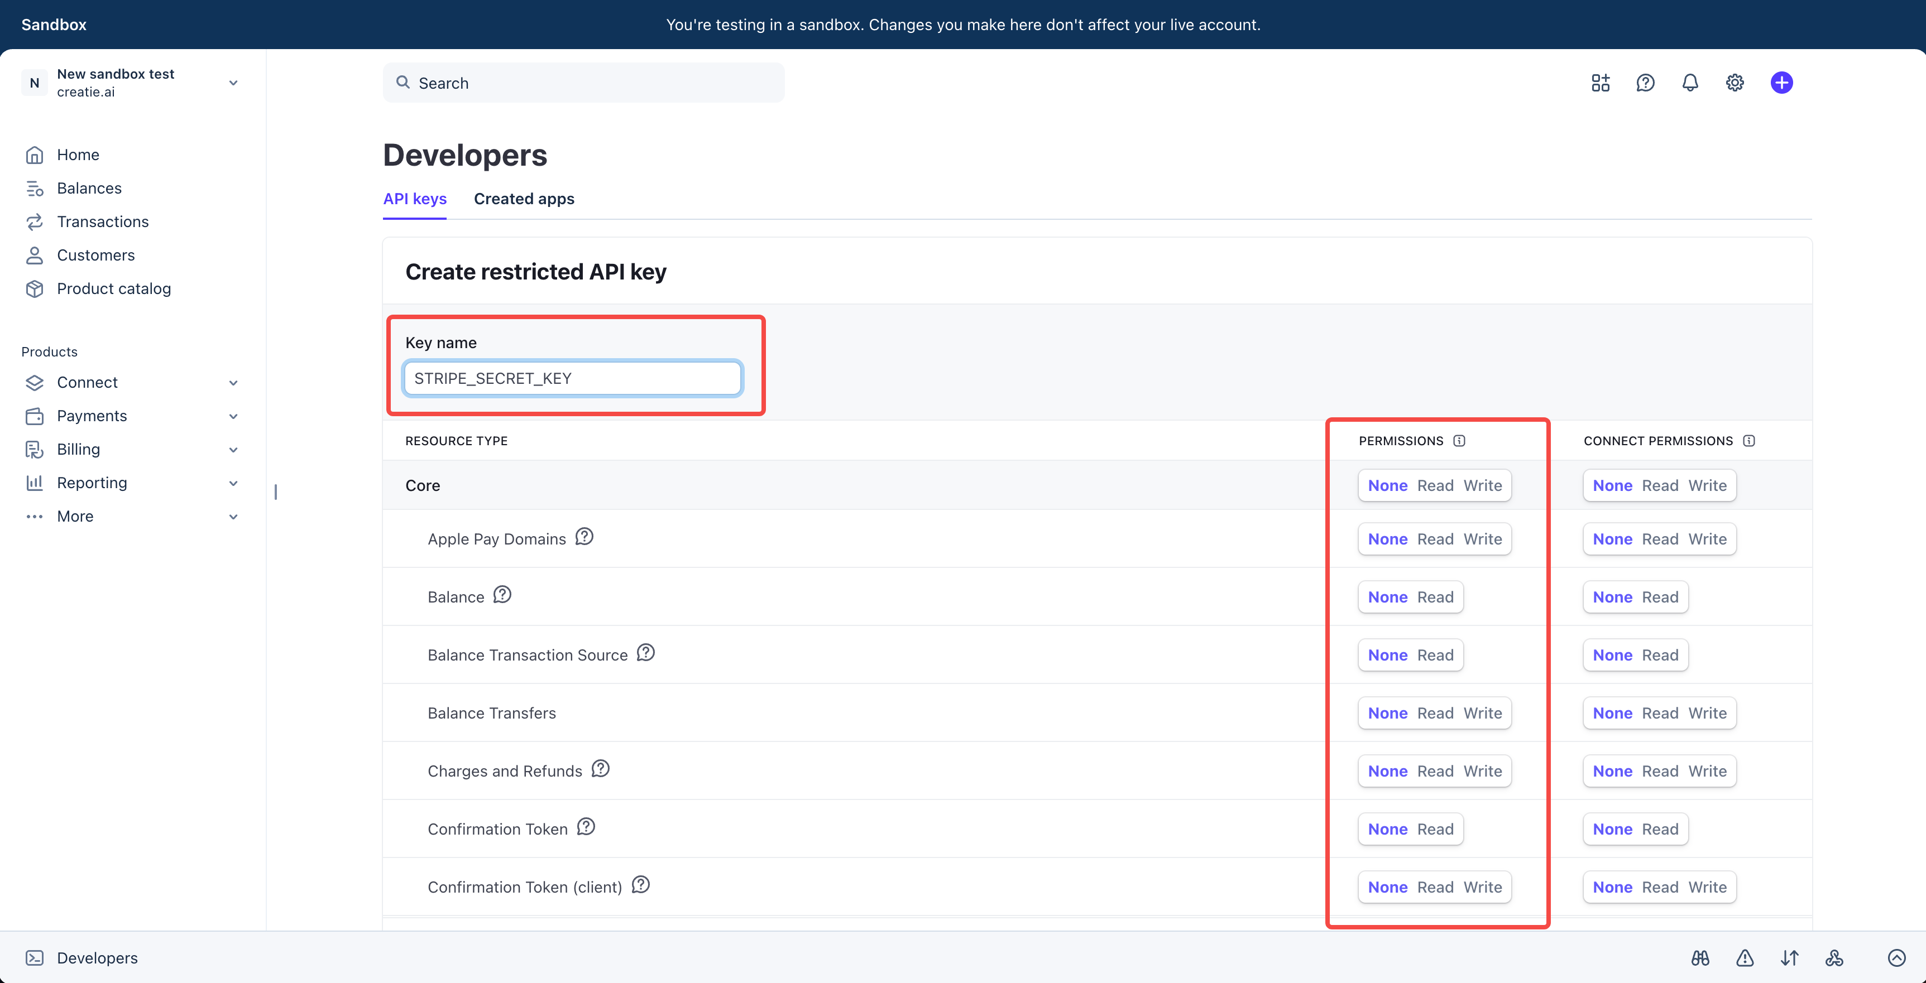Switch to the Created apps tab
This screenshot has height=983, width=1926.
(x=524, y=199)
